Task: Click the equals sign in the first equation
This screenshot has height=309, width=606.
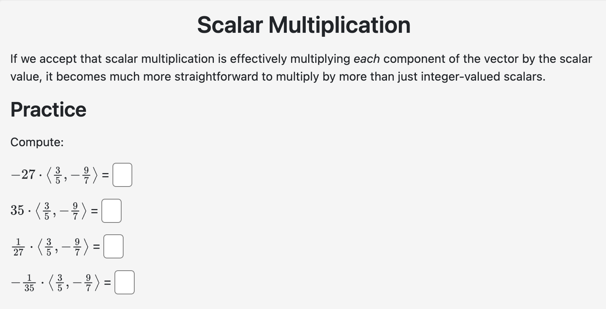Action: [105, 175]
